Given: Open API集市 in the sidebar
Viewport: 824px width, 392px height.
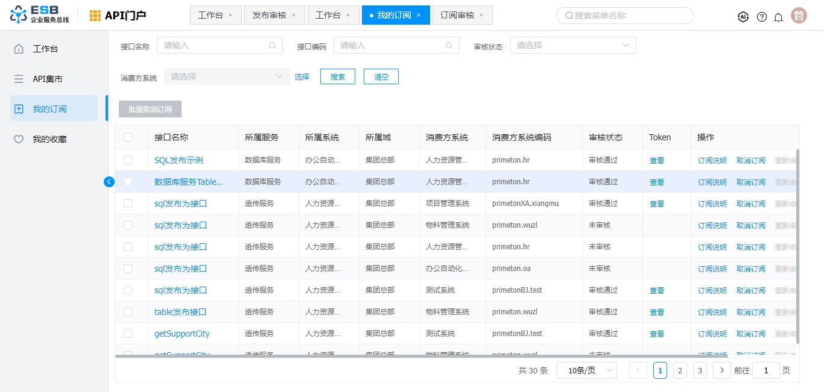Looking at the screenshot, I should [x=48, y=79].
